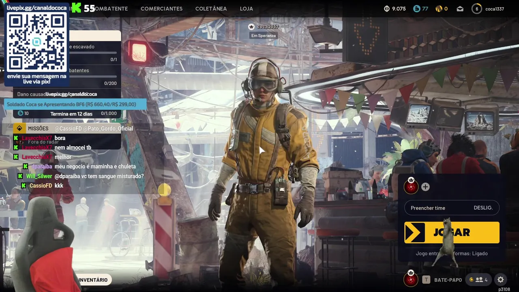Click chat message 'nem almocei tb'
519x292 pixels.
[73, 148]
